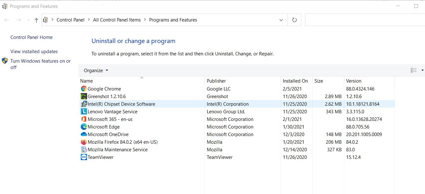425x194 pixels.
Task: Click the Microsoft 365 program icon
Action: click(84, 119)
